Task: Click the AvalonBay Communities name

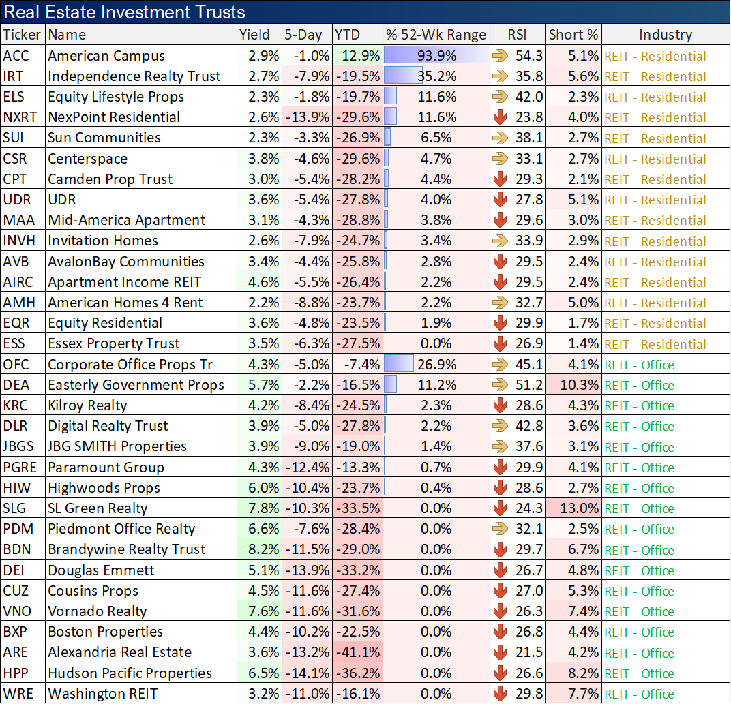Action: point(126,262)
